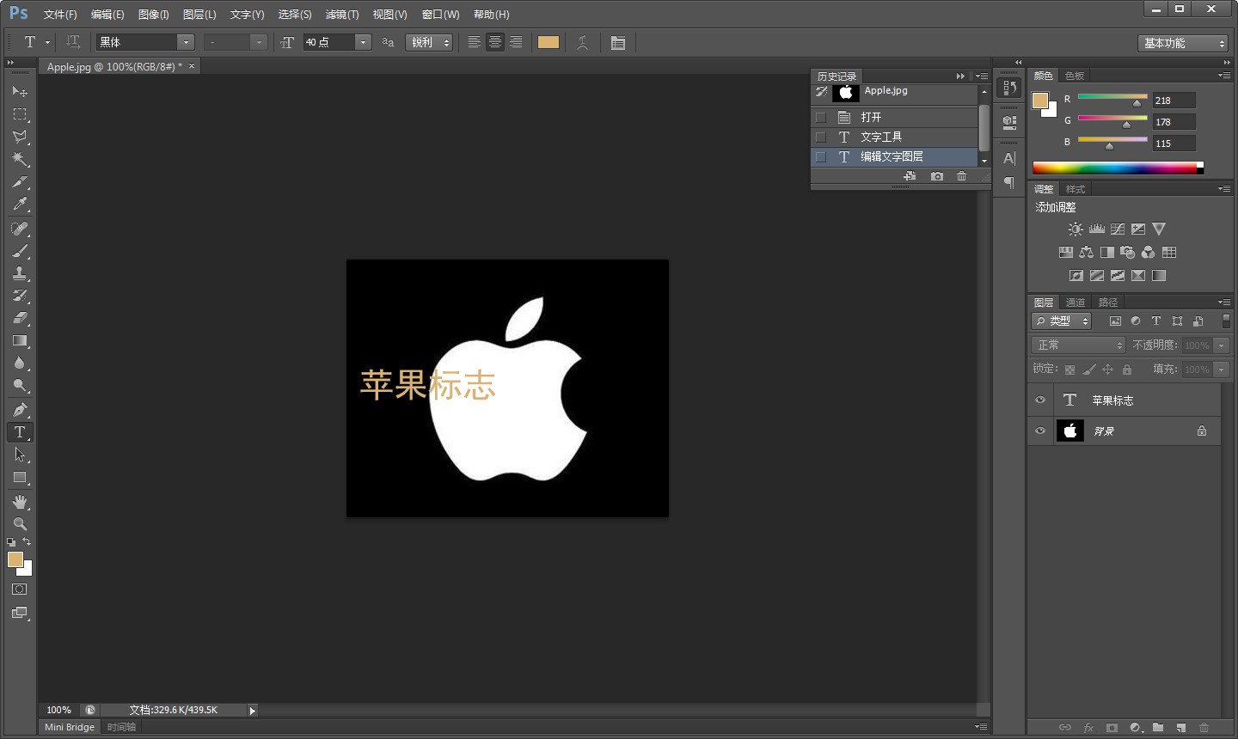Open Mini Bridge panel tab
This screenshot has width=1238, height=739.
tap(70, 727)
